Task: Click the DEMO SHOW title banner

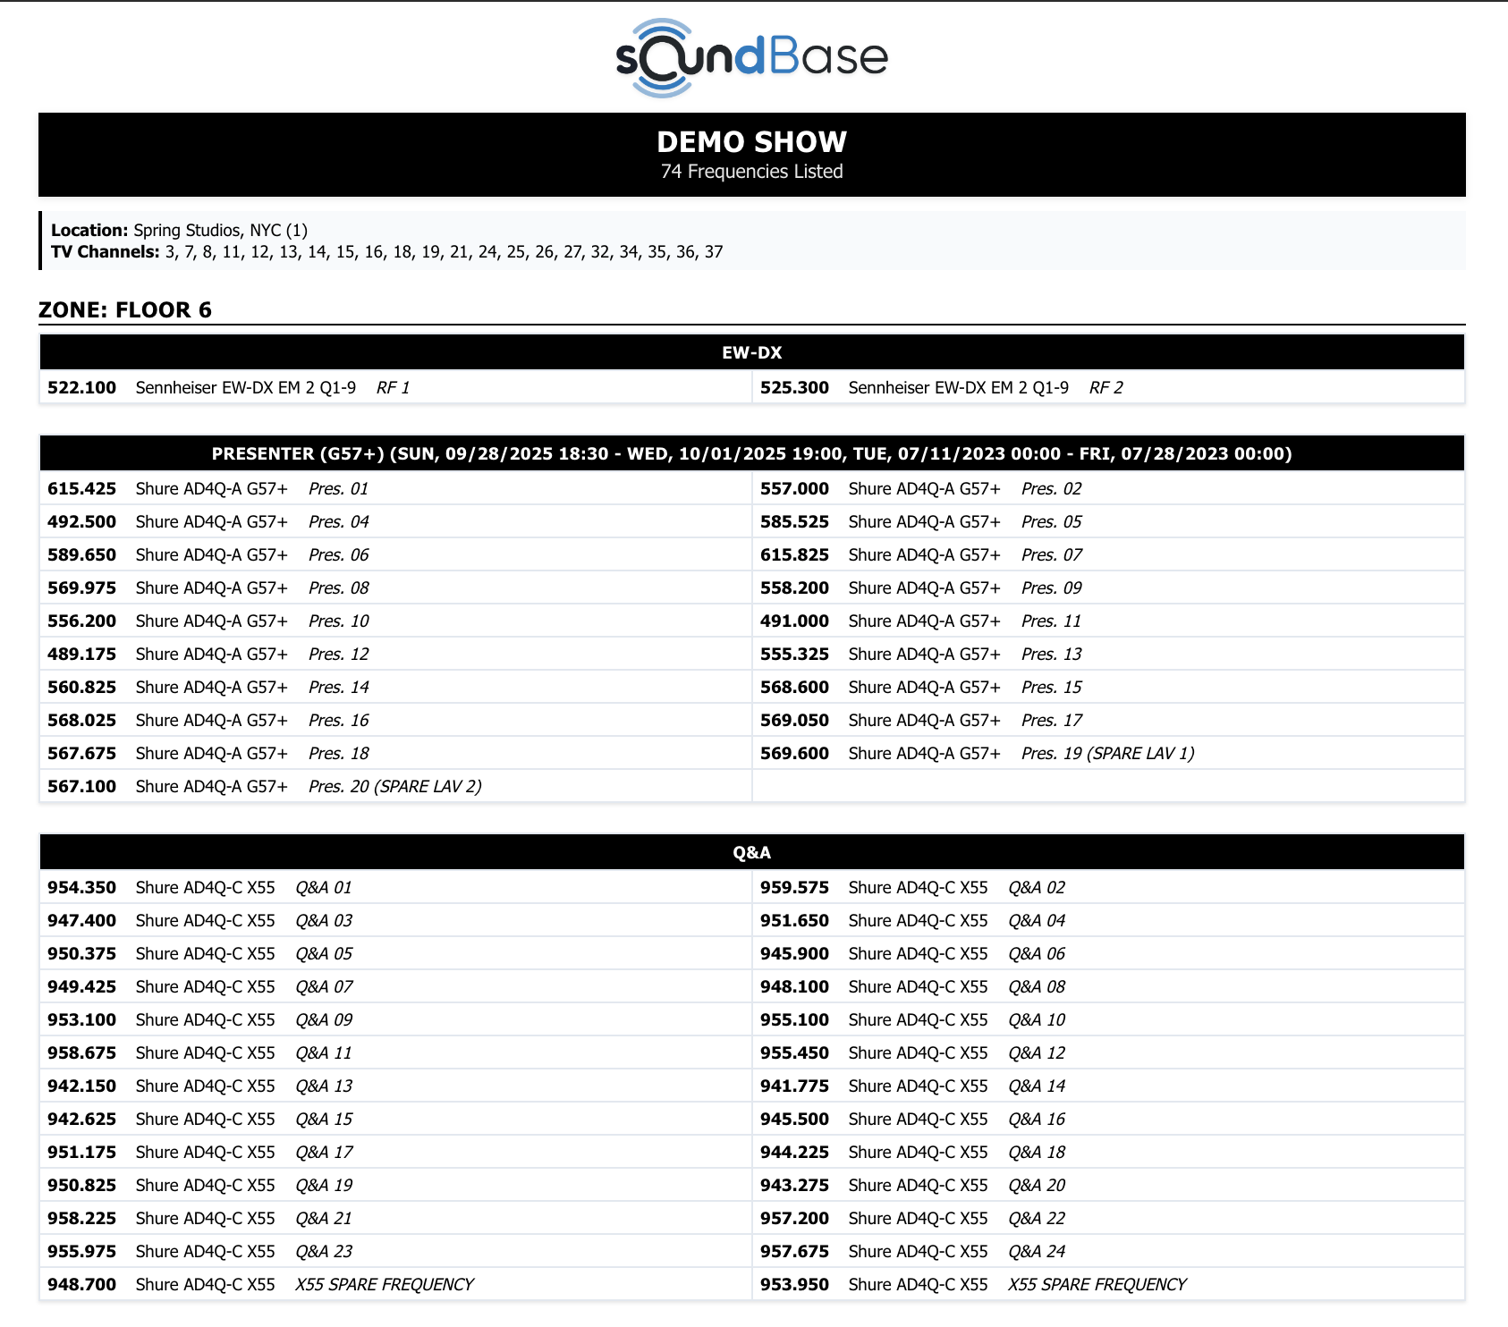Action: click(752, 141)
